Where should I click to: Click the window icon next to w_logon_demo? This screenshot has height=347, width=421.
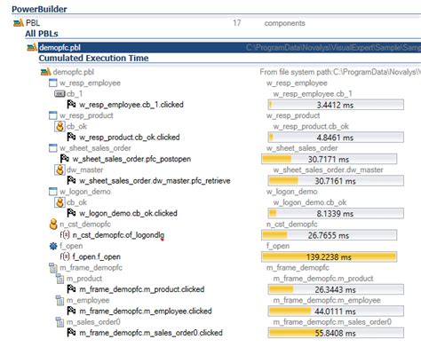[x=53, y=192]
